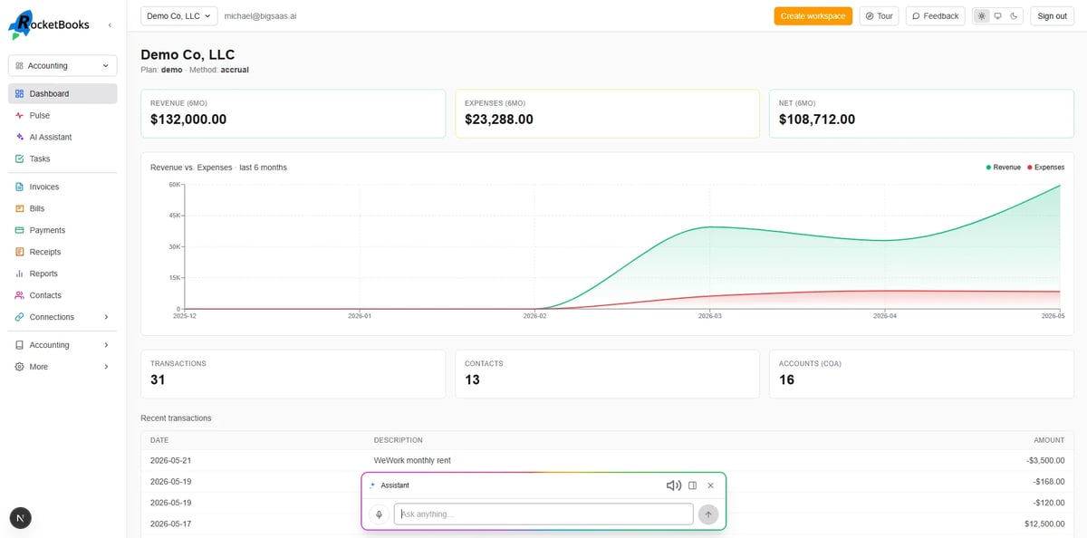Screen dimensions: 1087x538
Task: Click the Receipts icon in sidebar
Action: point(20,252)
